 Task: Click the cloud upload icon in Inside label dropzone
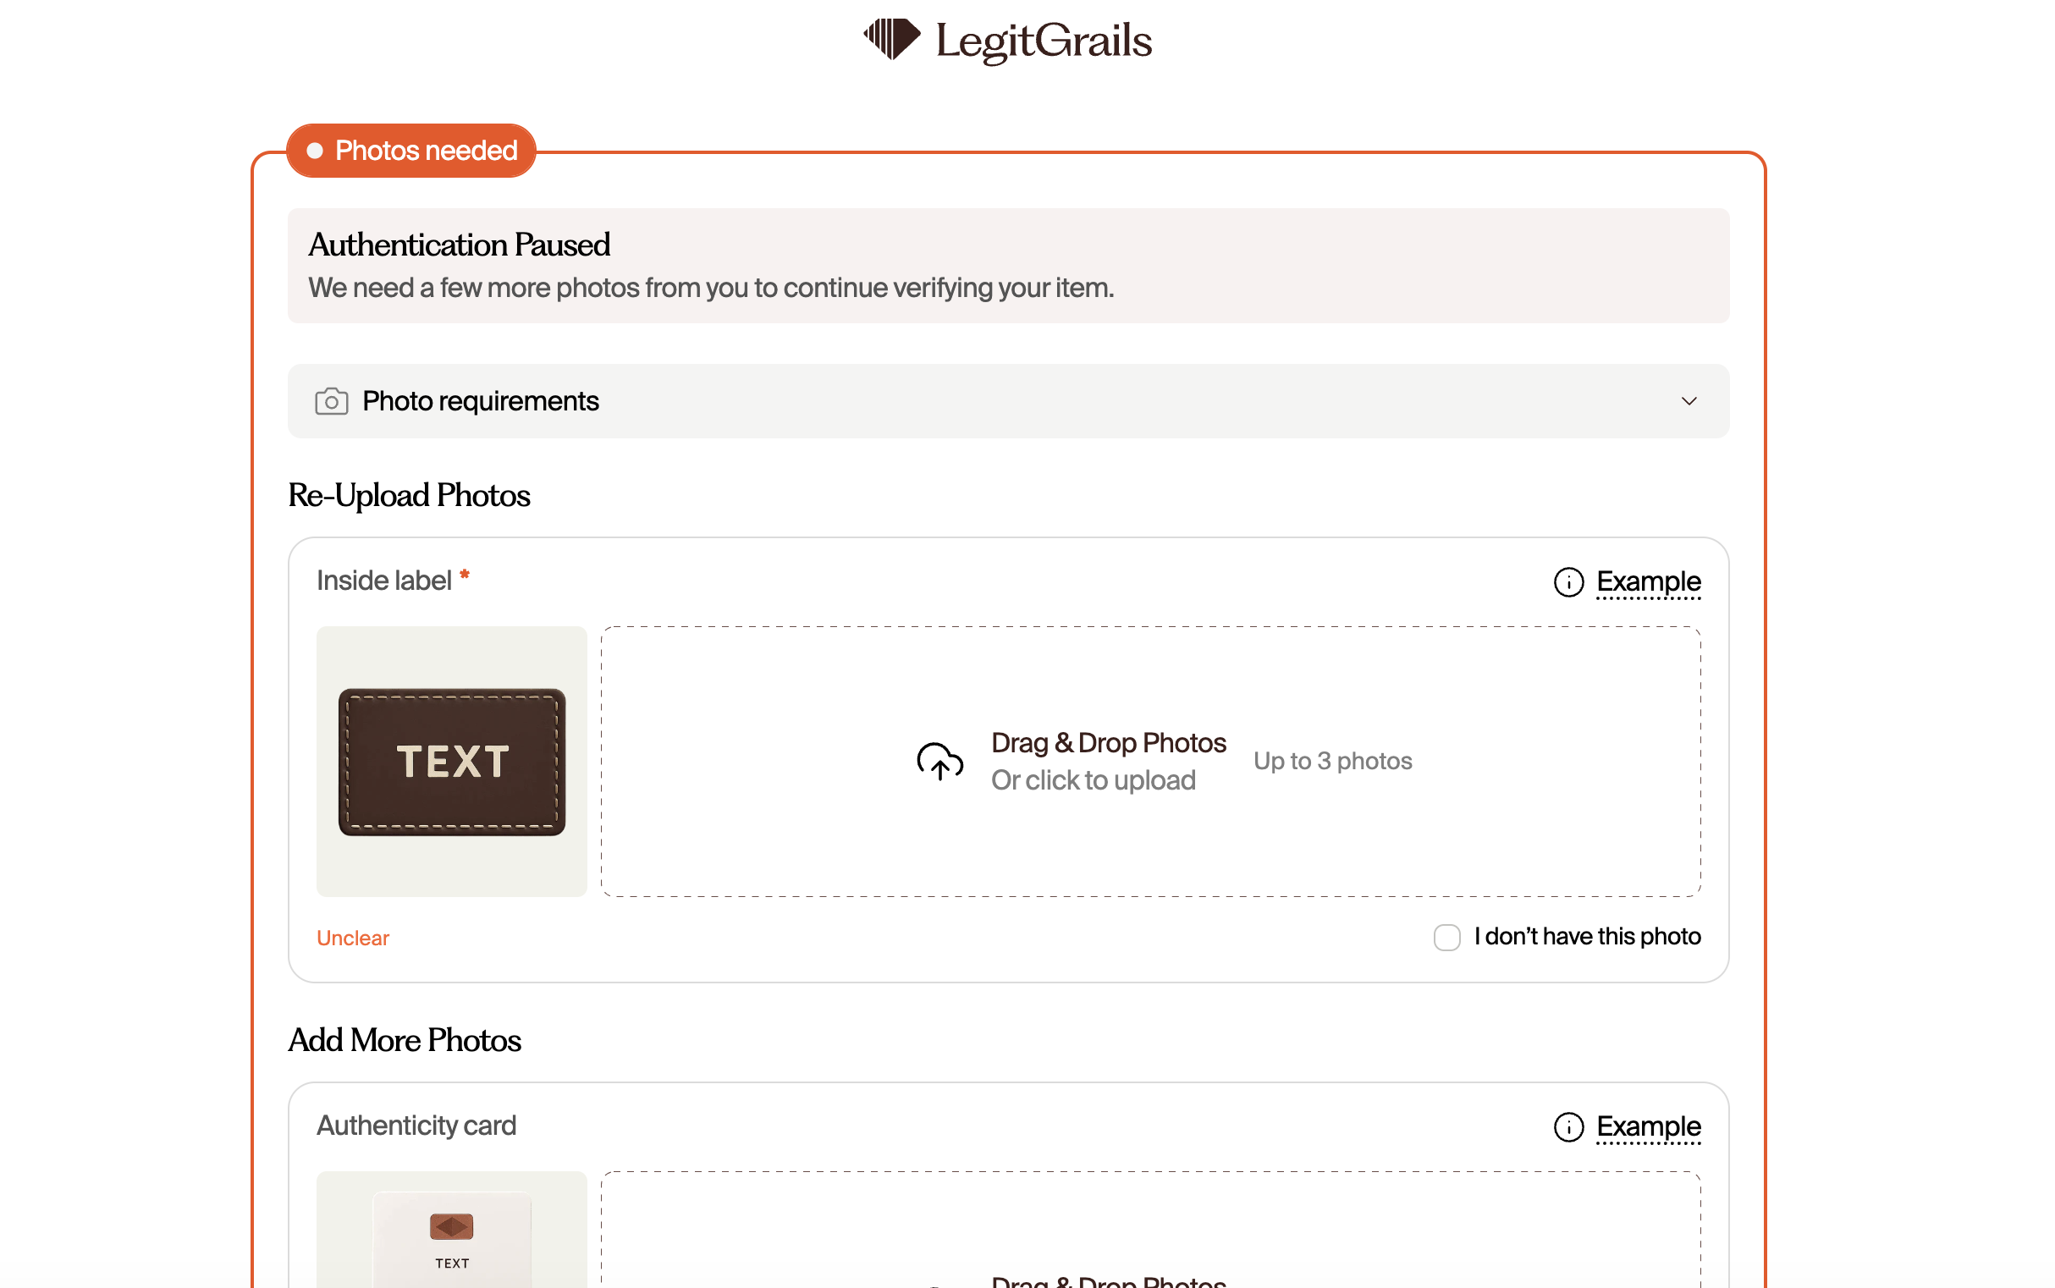pyautogui.click(x=939, y=761)
